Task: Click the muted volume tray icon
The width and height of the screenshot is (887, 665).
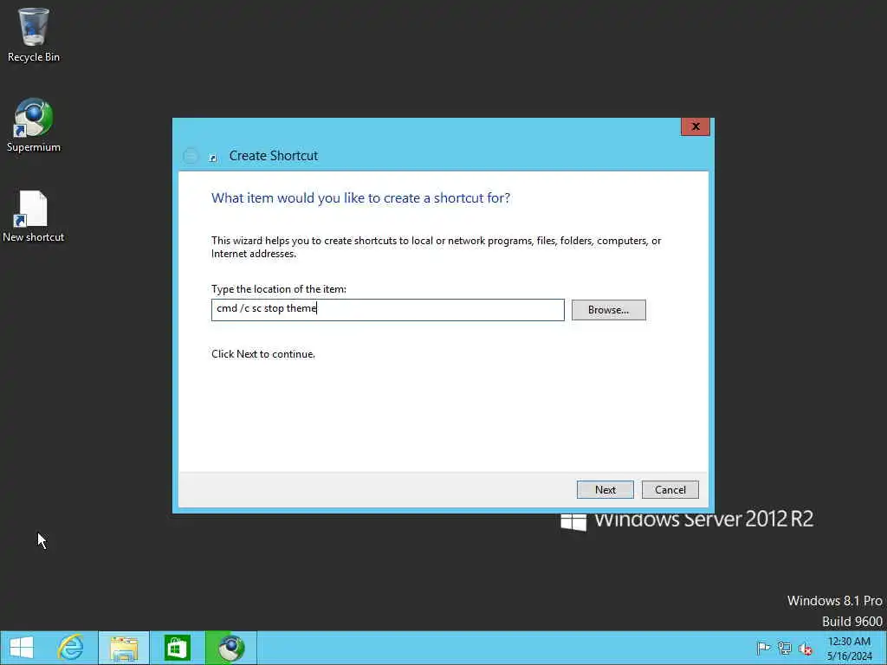Action: pos(805,649)
